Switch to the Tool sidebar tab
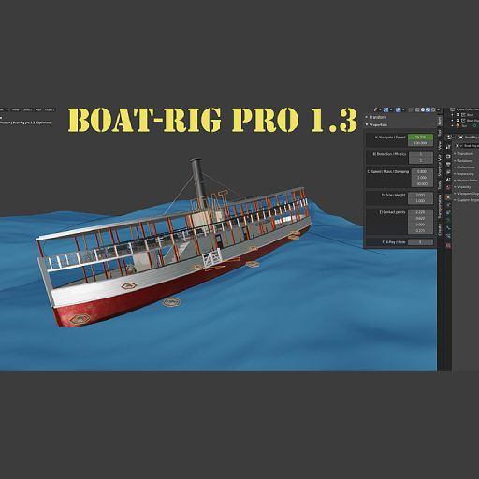Image resolution: width=479 pixels, height=479 pixels. [440, 133]
